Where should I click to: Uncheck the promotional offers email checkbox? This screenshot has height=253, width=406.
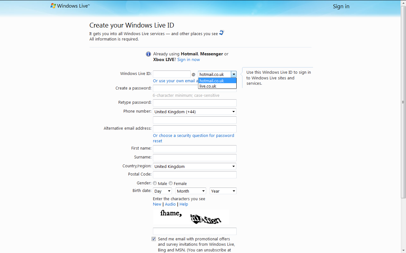154,239
